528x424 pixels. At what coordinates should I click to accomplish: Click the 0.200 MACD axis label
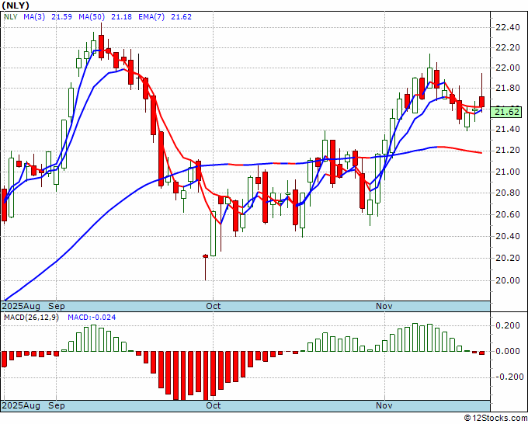509,325
